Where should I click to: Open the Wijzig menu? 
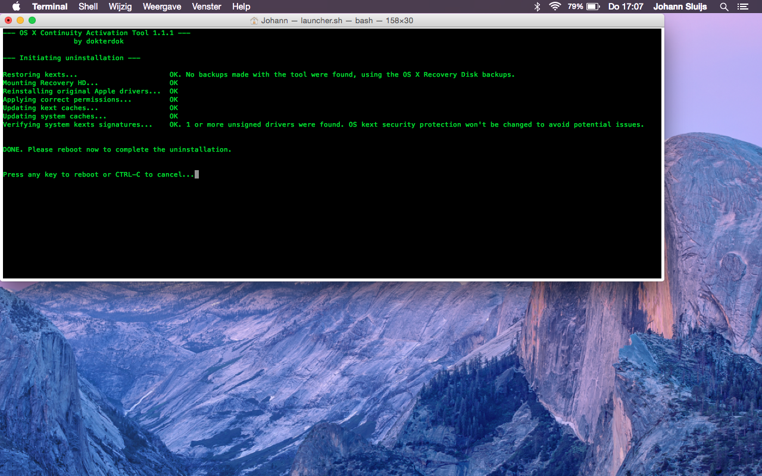120,7
